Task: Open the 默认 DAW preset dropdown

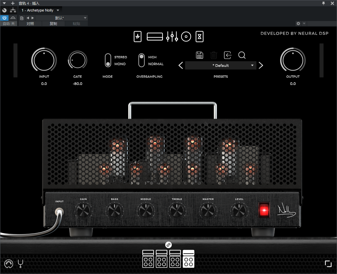Action: click(61, 18)
